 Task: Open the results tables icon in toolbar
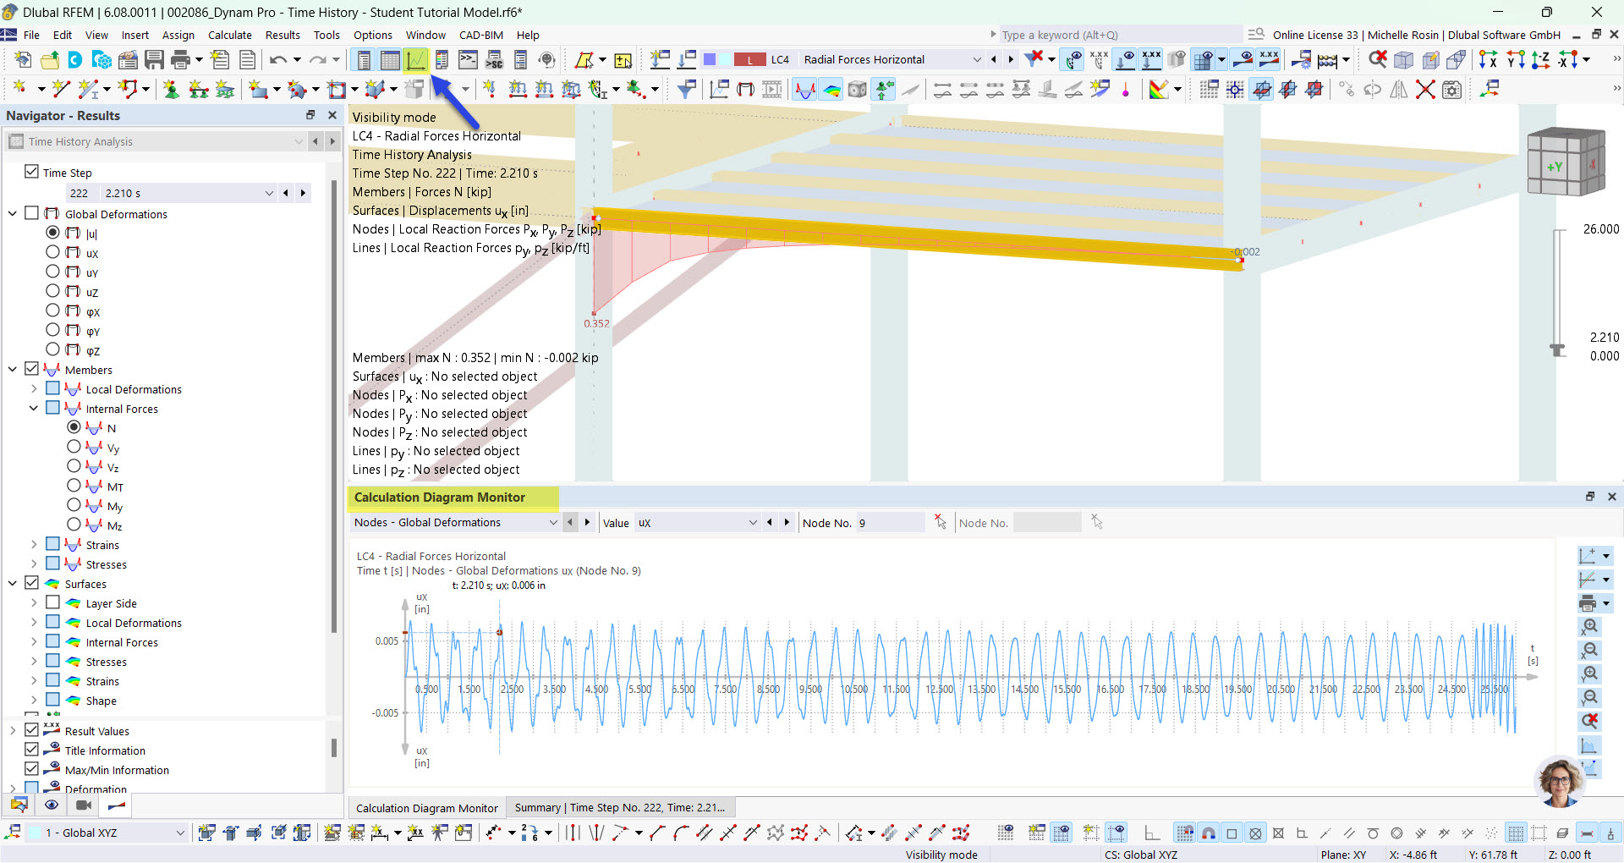[388, 59]
